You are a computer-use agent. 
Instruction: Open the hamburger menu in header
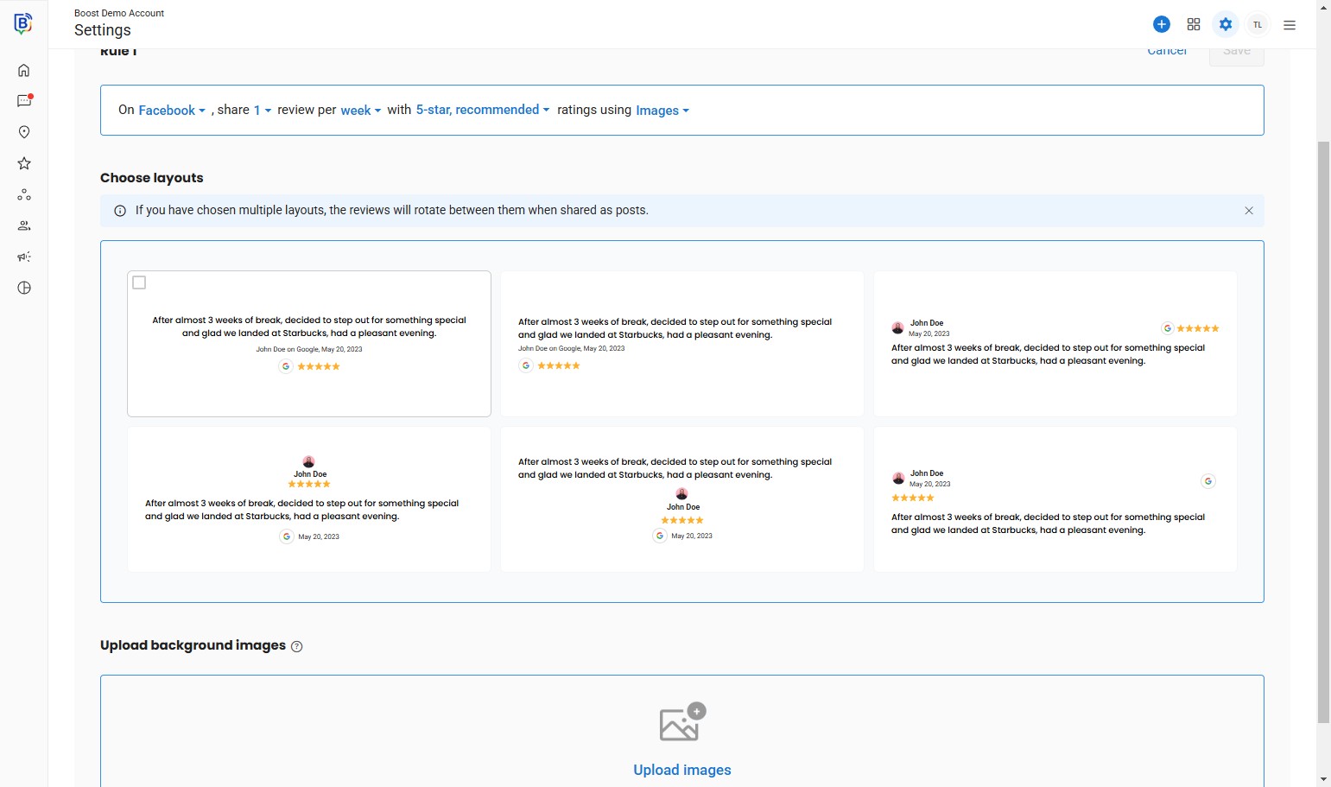(x=1290, y=25)
